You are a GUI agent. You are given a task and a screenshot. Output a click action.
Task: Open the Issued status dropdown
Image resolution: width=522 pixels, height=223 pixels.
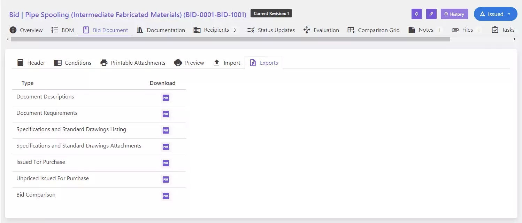(x=496, y=14)
